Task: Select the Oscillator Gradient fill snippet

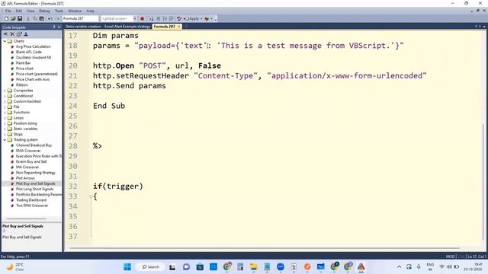Action: pos(34,58)
